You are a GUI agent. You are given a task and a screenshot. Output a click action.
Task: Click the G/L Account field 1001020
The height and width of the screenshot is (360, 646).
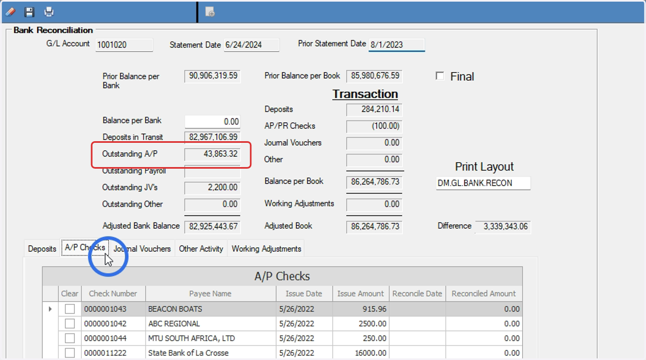124,45
